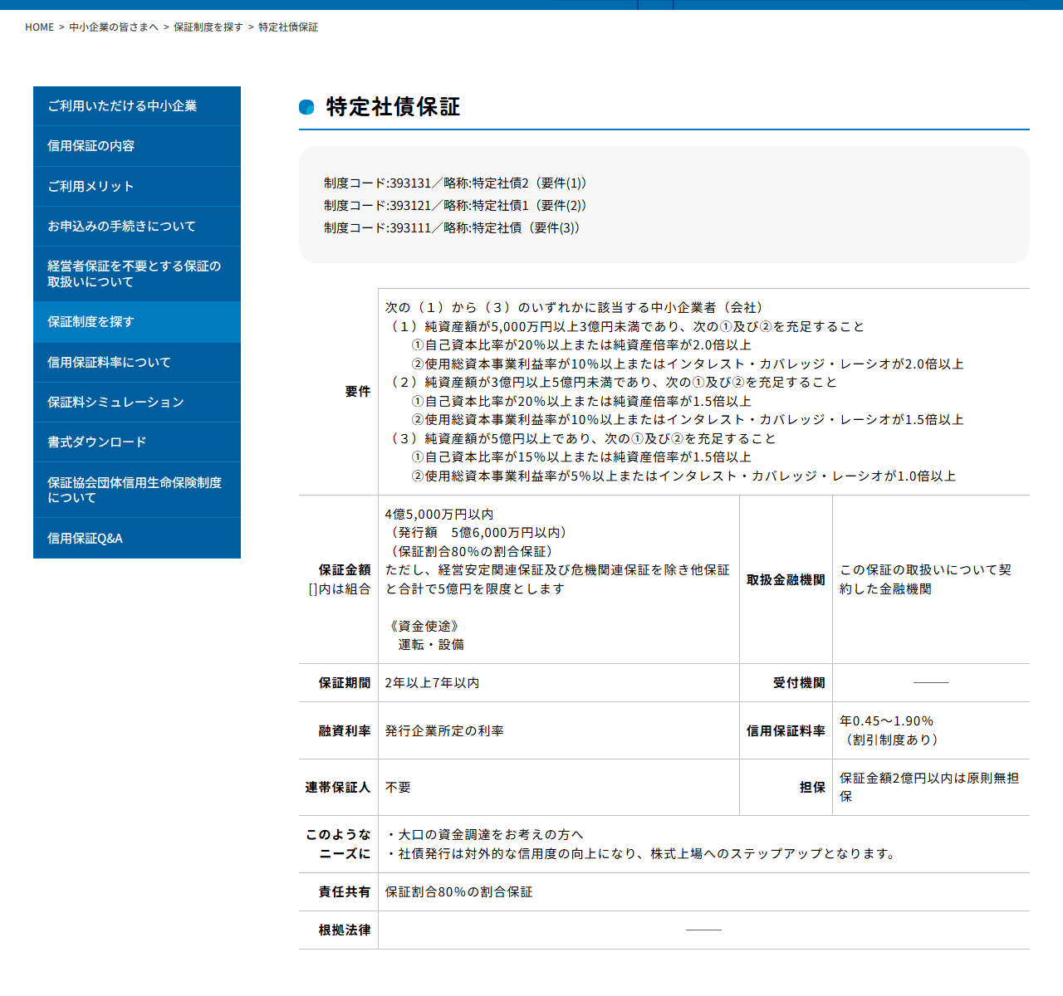The width and height of the screenshot is (1063, 996).
Task: Click requirement (2) 純資産額が3億円以上 line
Action: point(611,382)
